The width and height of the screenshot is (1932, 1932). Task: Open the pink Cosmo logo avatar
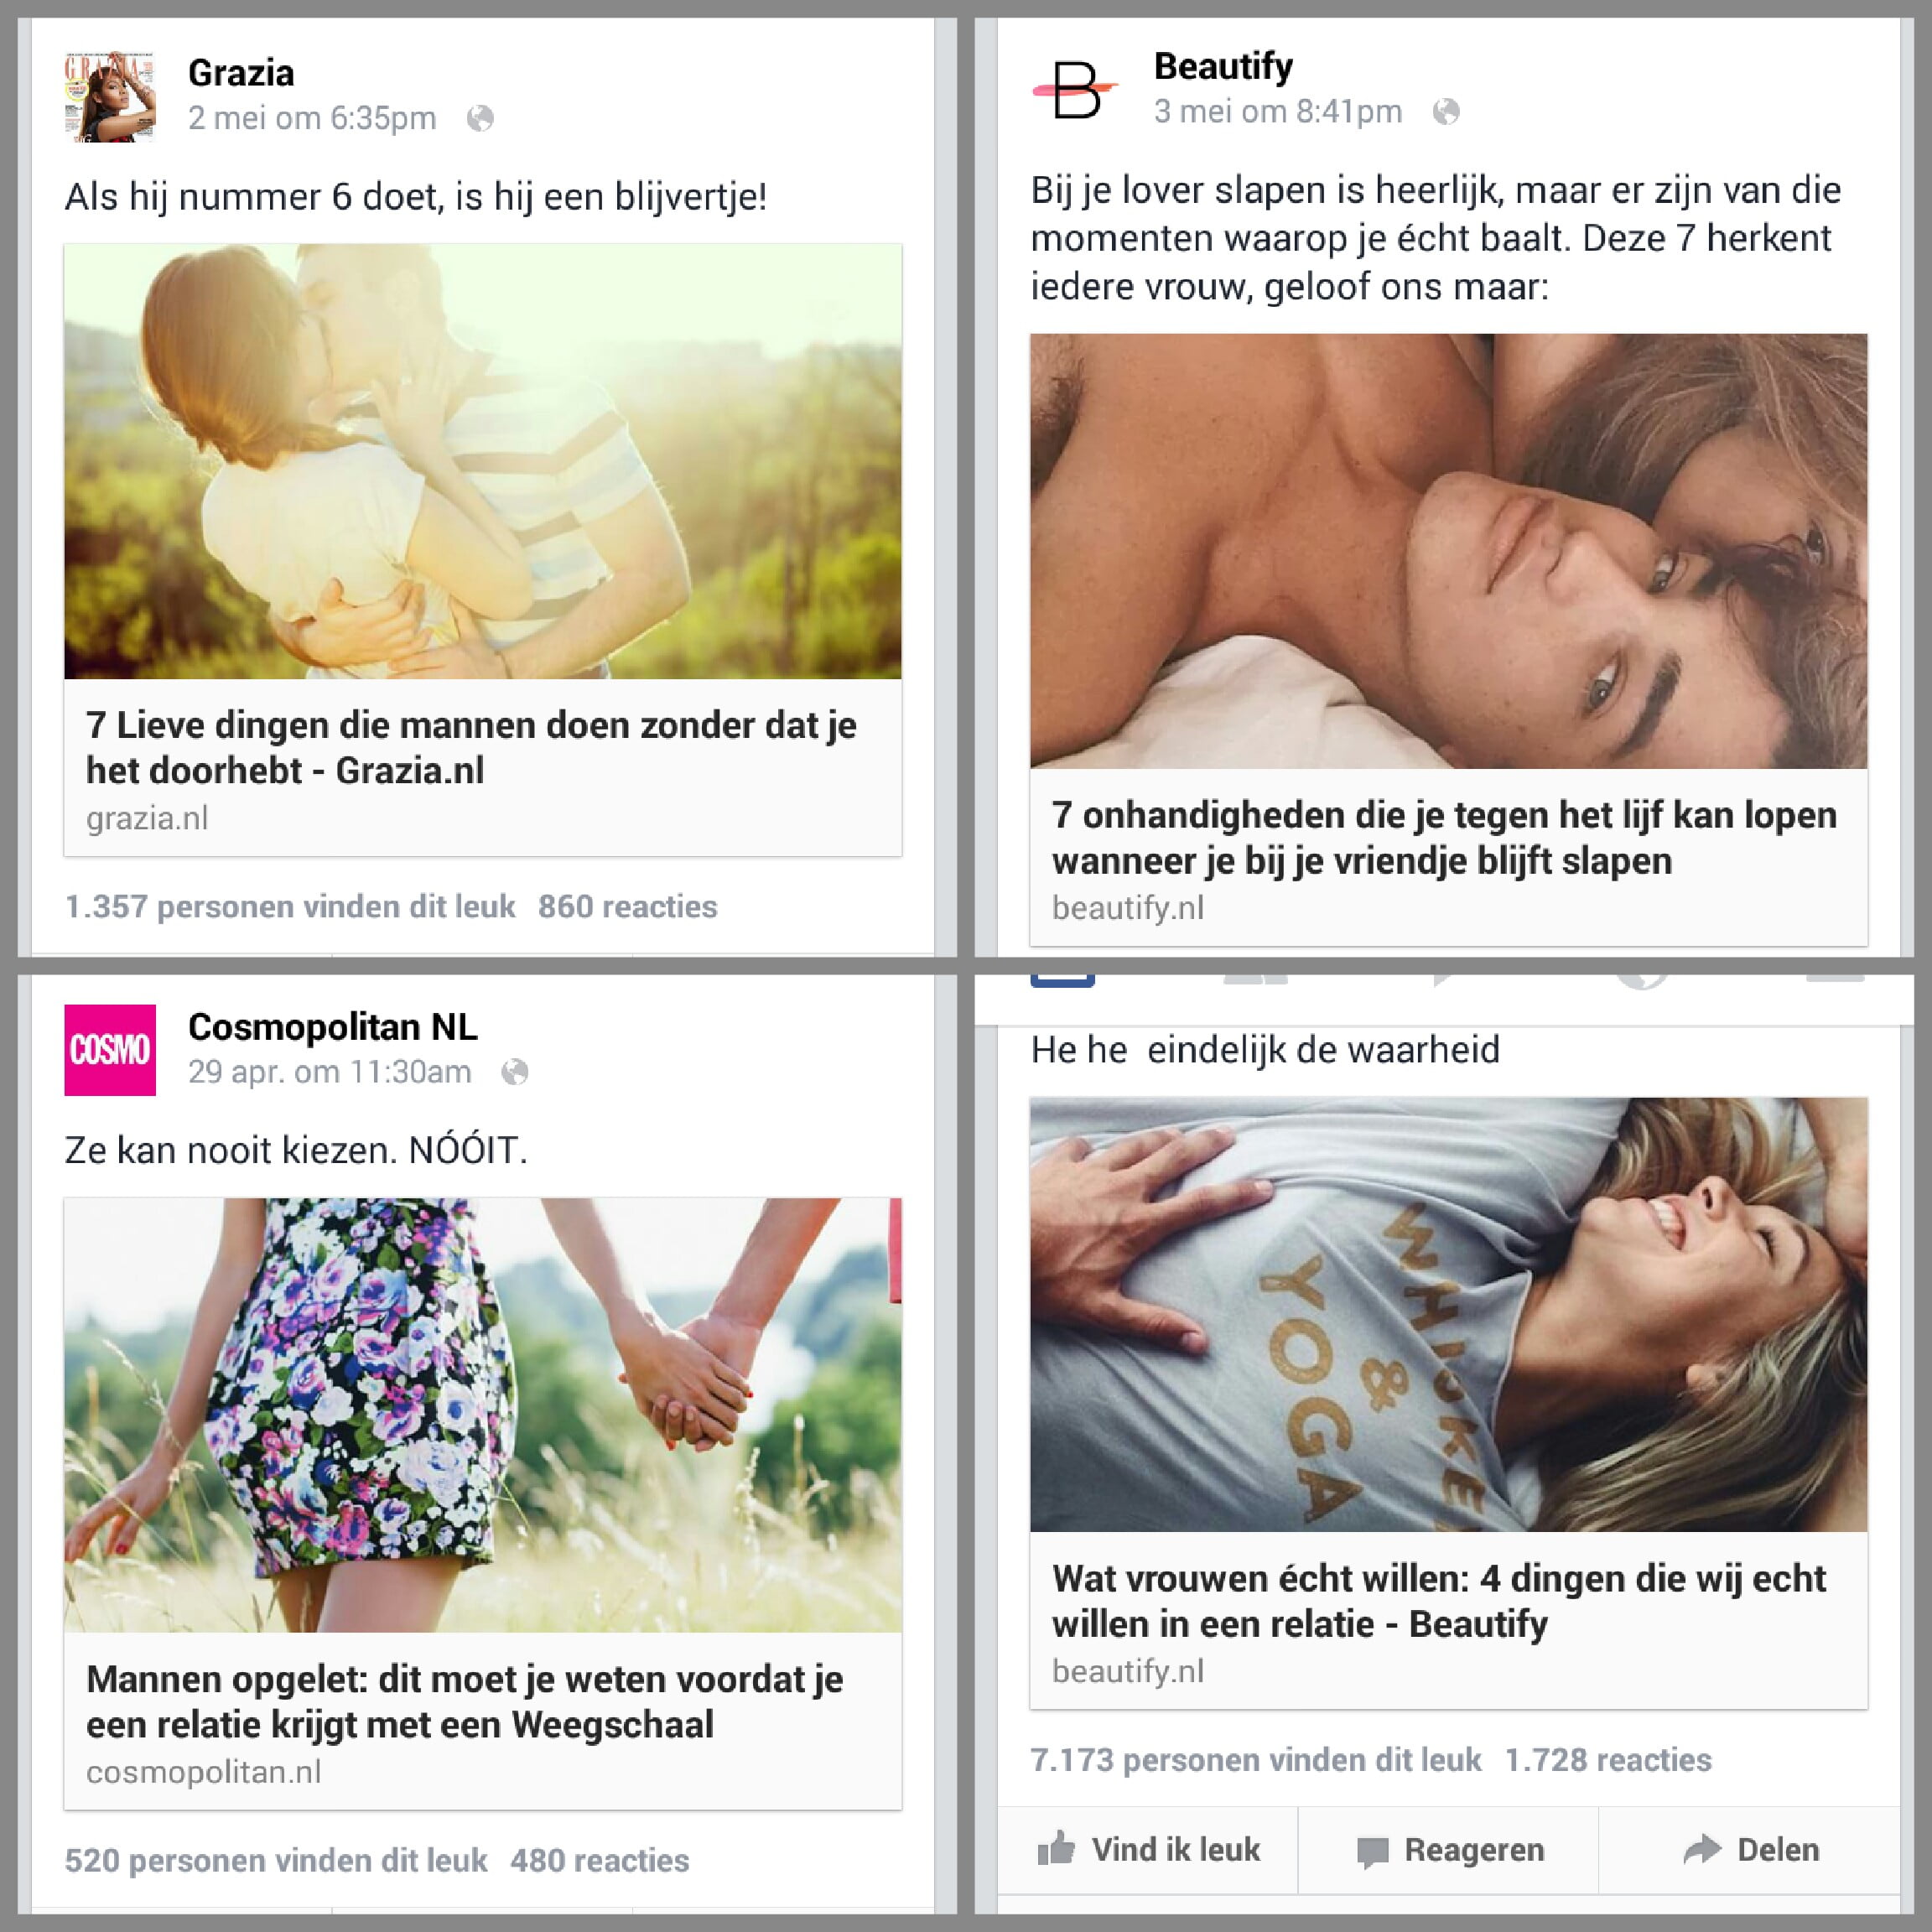(x=110, y=1050)
